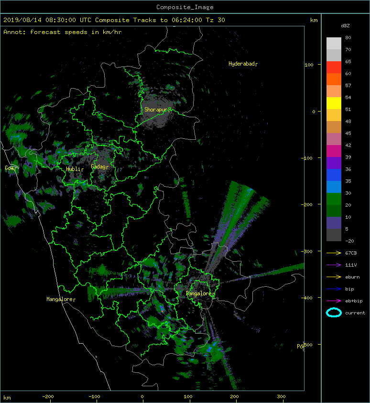Click the 80 value on dBZ scale
The width and height of the screenshot is (370, 403).
click(x=348, y=37)
